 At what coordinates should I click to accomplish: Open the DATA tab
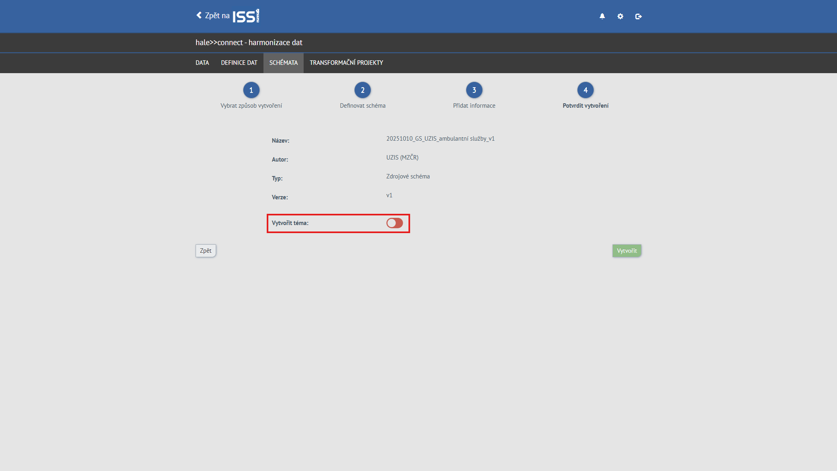pyautogui.click(x=202, y=63)
